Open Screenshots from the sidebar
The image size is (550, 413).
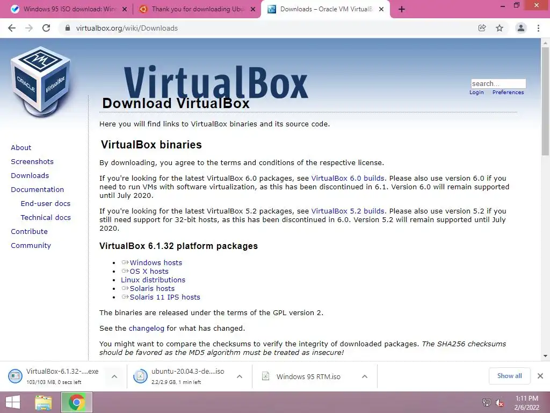pos(32,161)
